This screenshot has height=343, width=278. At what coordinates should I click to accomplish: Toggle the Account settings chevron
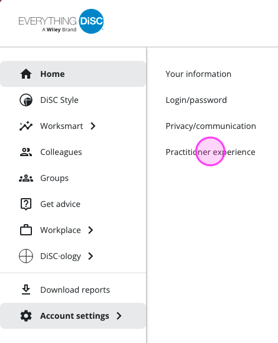coord(119,316)
